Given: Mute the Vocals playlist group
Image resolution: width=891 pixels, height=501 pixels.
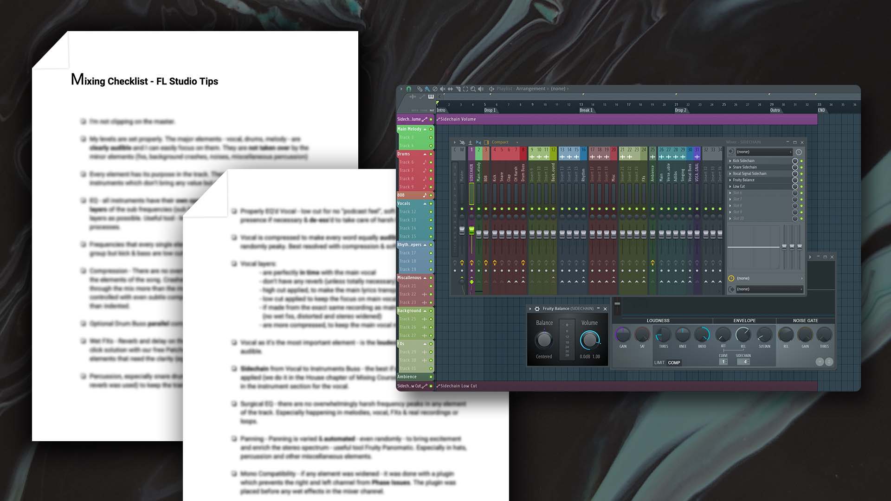Looking at the screenshot, I should 431,204.
